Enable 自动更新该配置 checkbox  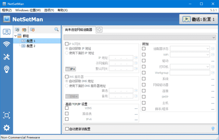pyautogui.click(x=67, y=129)
